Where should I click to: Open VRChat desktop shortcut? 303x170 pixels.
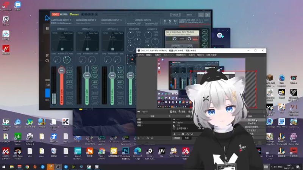click(6, 21)
